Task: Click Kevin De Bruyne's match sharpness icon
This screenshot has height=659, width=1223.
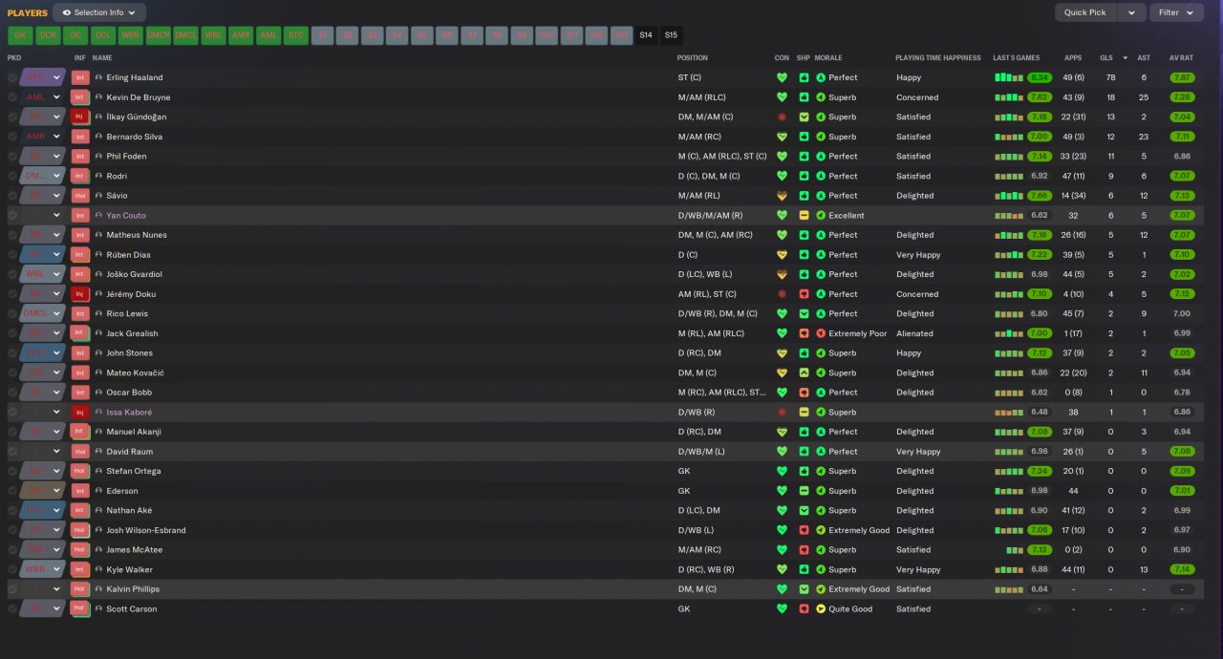Action: point(804,97)
